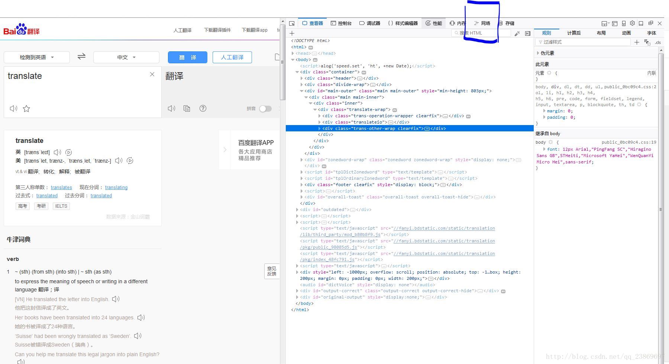Screen dimensions: 669x364
Task: Click circular play icon beside British pronunciation
Action: 68,152
